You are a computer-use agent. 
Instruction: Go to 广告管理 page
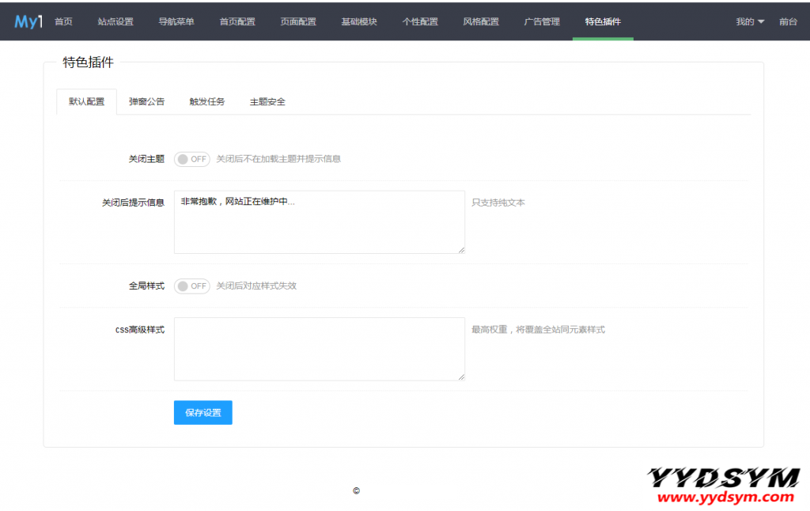[x=542, y=22]
